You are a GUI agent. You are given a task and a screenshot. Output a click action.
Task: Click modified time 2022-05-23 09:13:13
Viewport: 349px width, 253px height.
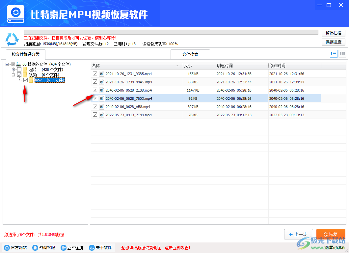287,115
